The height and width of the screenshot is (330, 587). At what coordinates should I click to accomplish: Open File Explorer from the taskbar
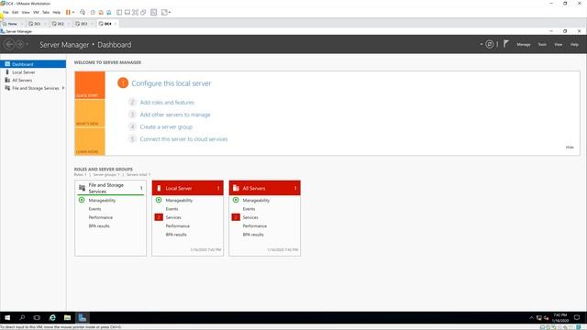click(67, 318)
